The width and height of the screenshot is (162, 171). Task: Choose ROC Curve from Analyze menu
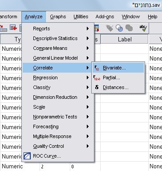pyautogui.click(x=58, y=156)
